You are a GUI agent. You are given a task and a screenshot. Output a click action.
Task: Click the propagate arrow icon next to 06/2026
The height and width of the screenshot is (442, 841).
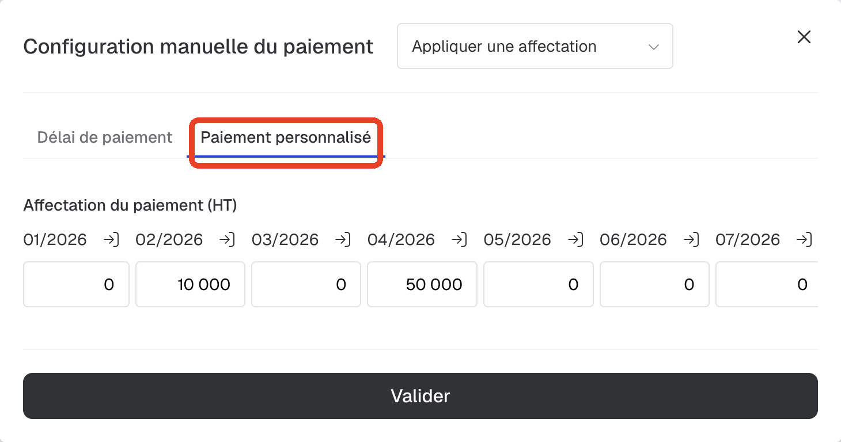(691, 239)
